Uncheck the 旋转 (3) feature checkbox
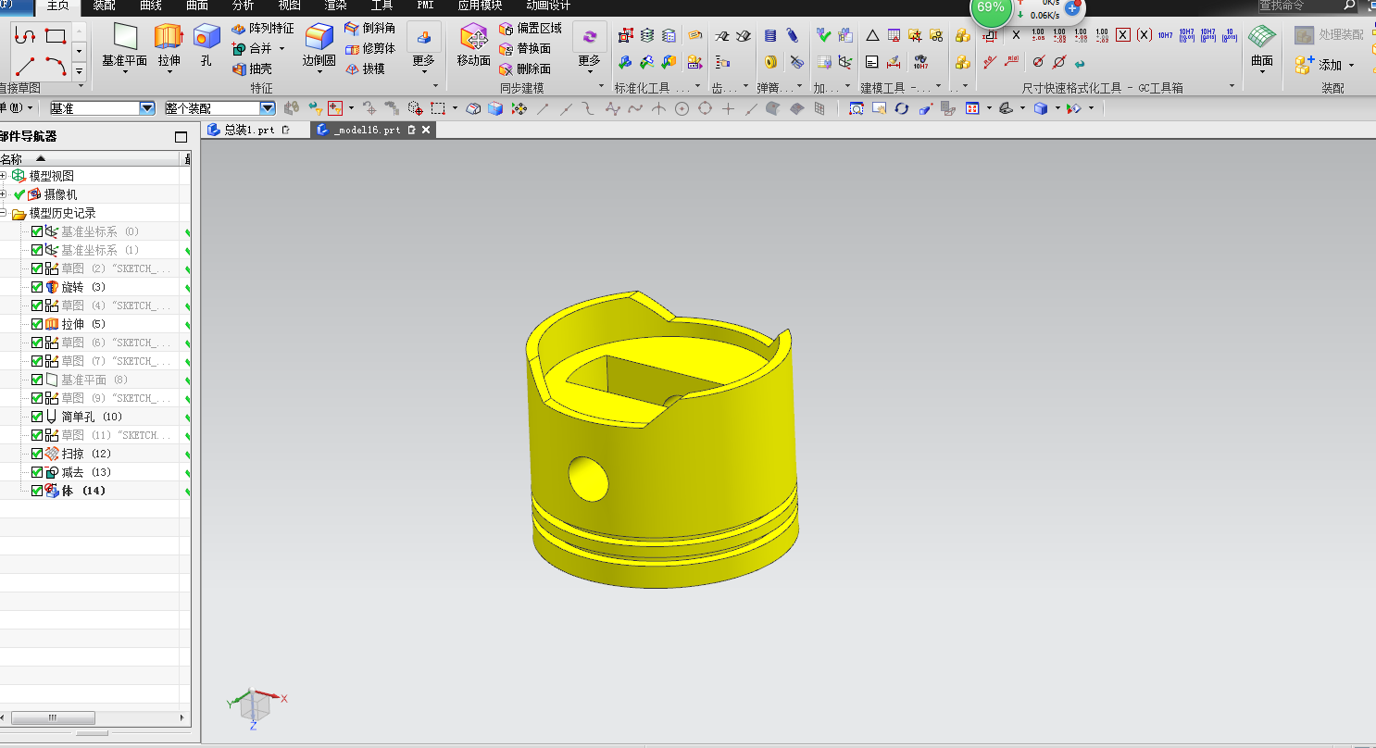The height and width of the screenshot is (748, 1376). (37, 287)
